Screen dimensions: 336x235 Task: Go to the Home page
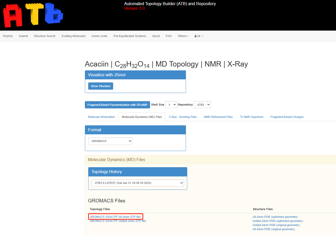click(8, 36)
